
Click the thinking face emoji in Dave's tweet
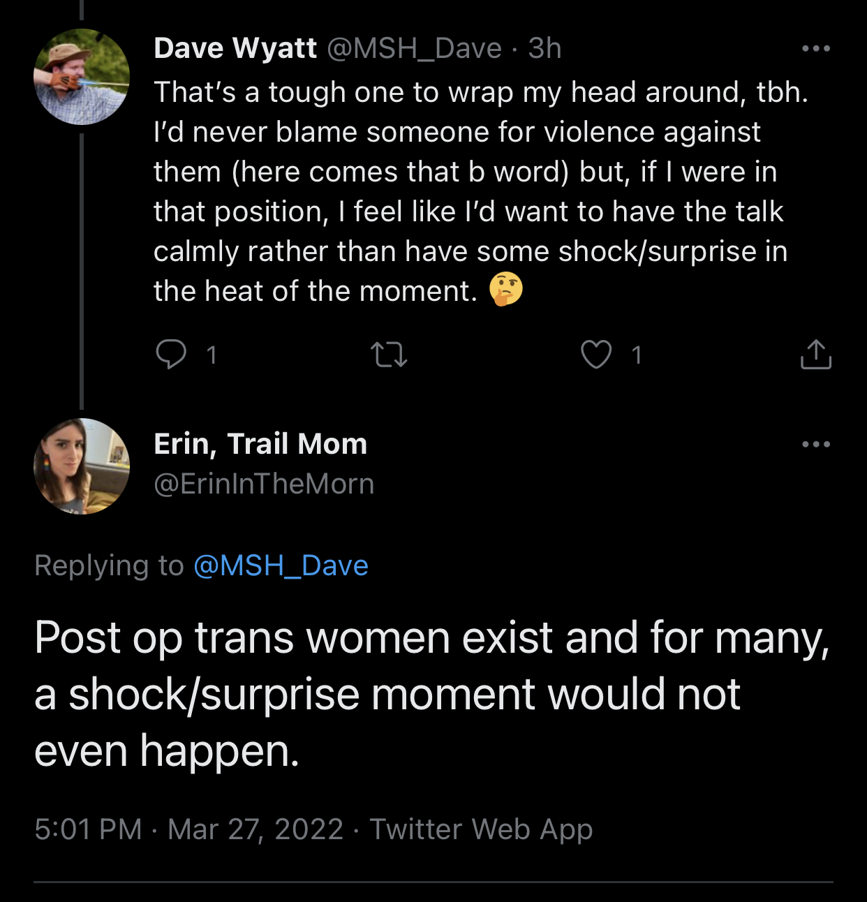(x=505, y=290)
